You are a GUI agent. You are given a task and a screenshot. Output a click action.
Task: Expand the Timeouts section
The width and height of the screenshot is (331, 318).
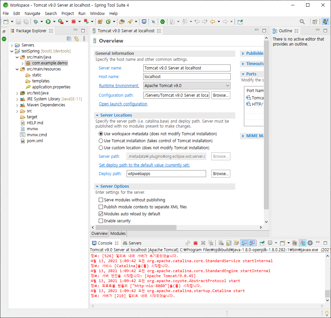click(x=243, y=64)
